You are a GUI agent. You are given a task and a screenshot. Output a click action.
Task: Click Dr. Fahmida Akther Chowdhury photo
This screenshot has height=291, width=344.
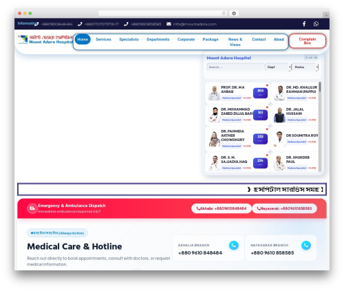pyautogui.click(x=214, y=139)
